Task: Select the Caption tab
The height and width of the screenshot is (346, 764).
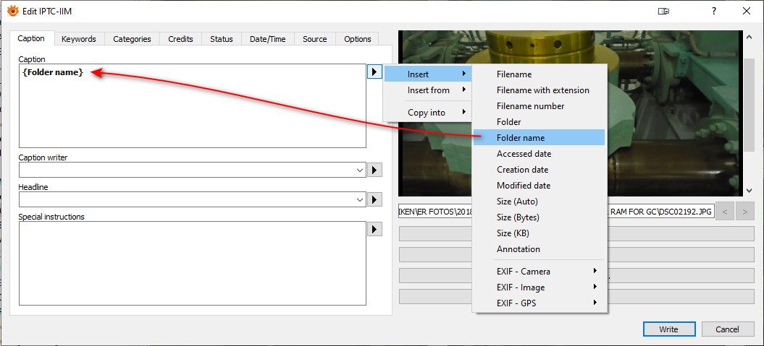Action: (x=31, y=38)
